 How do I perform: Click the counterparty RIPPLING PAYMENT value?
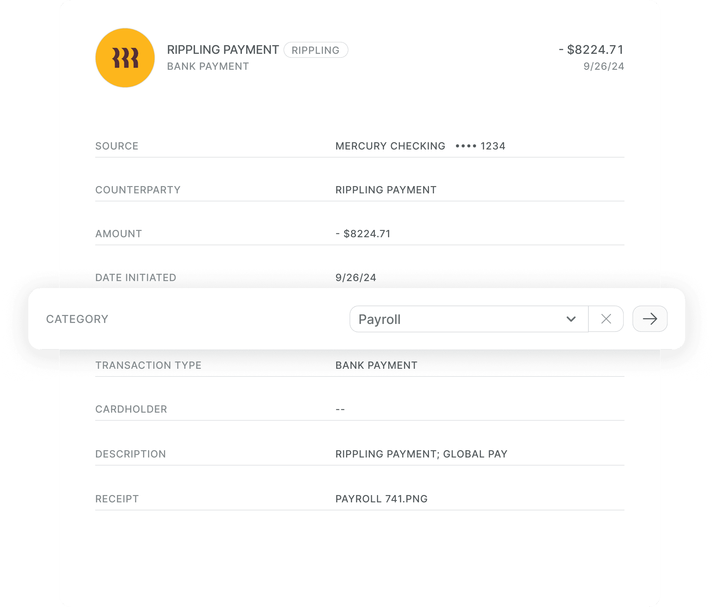(x=386, y=190)
